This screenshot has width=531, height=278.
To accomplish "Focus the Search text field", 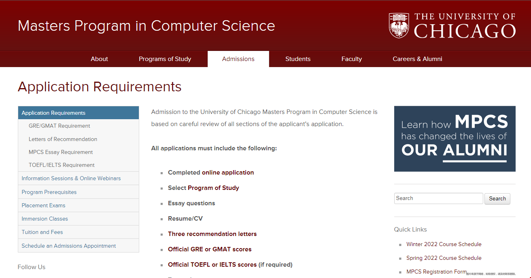I will point(439,198).
